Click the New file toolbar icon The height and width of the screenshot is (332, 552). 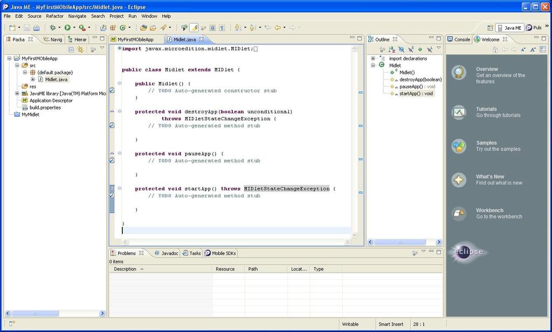pyautogui.click(x=12, y=27)
